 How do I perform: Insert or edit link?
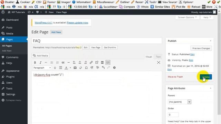91,62
